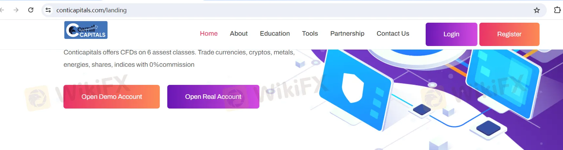Viewport: 563px width, 150px height.
Task: Click the Conti Capitals logo
Action: coord(86,30)
